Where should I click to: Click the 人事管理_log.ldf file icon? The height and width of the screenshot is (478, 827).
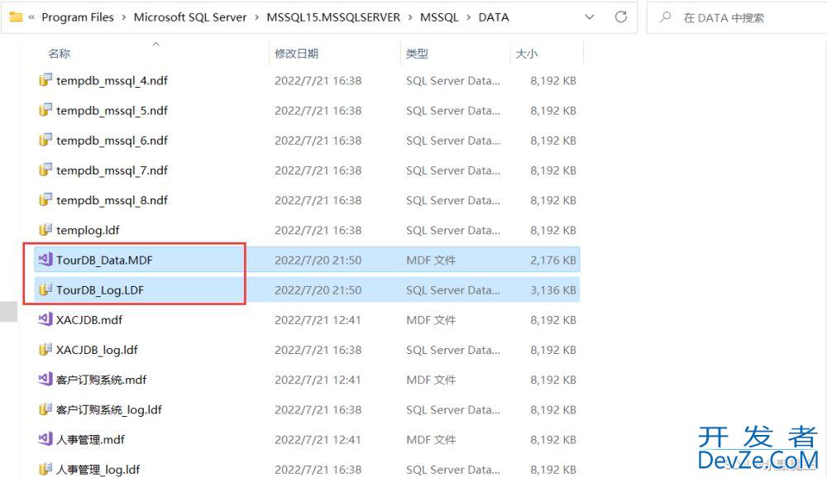tap(45, 469)
